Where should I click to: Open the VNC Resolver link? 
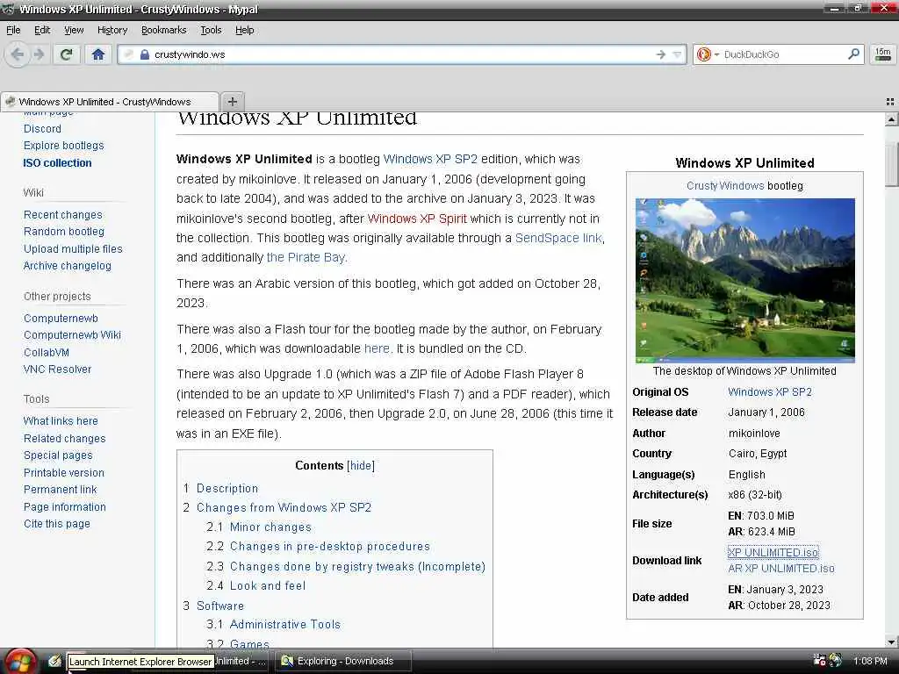click(x=57, y=369)
